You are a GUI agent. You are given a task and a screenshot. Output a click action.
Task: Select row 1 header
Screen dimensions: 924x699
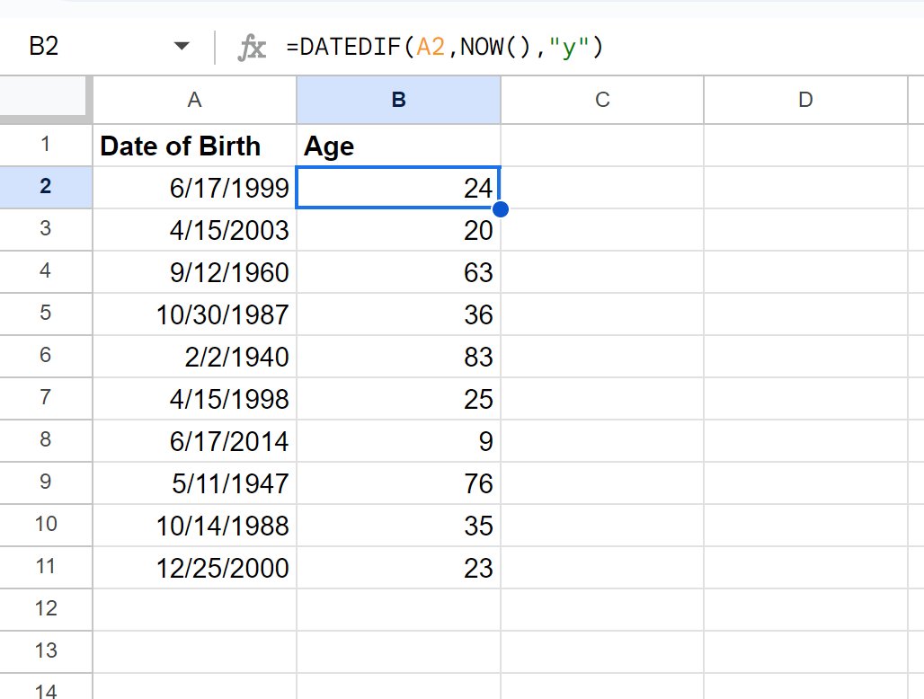(x=45, y=145)
